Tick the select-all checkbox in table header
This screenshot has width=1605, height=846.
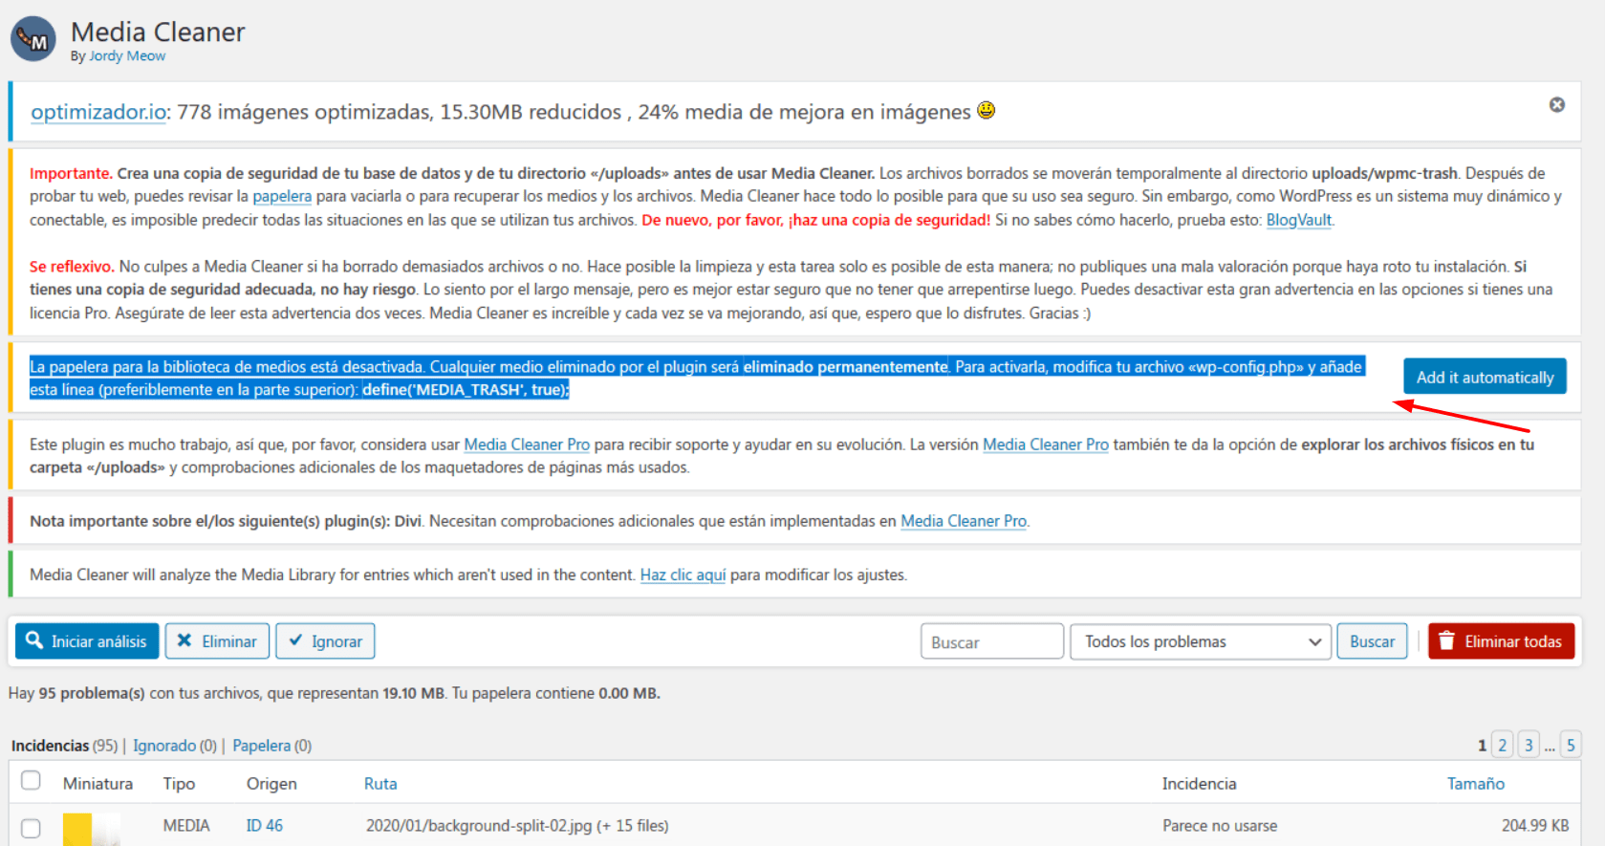tap(31, 781)
